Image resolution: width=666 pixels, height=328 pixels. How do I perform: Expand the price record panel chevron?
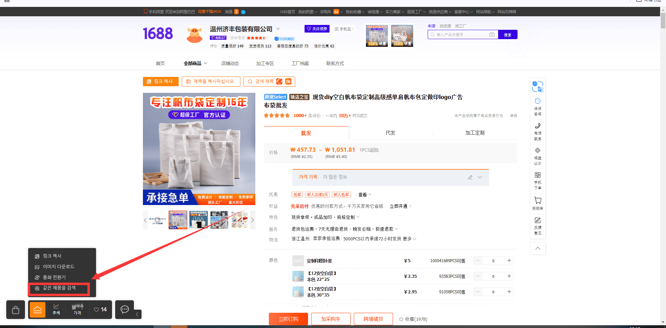coord(480,177)
